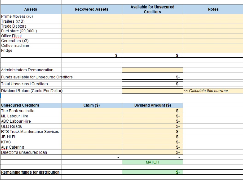
Task: Click Claim input for Director's unsecured loan
Action: (x=92, y=152)
